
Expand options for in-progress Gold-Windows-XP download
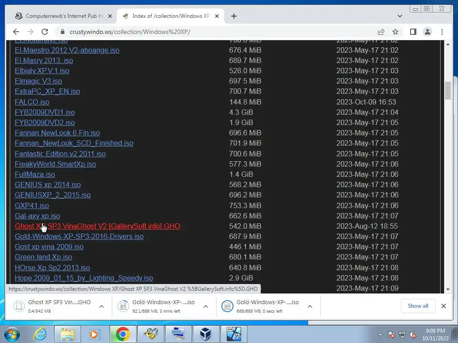[206, 306]
